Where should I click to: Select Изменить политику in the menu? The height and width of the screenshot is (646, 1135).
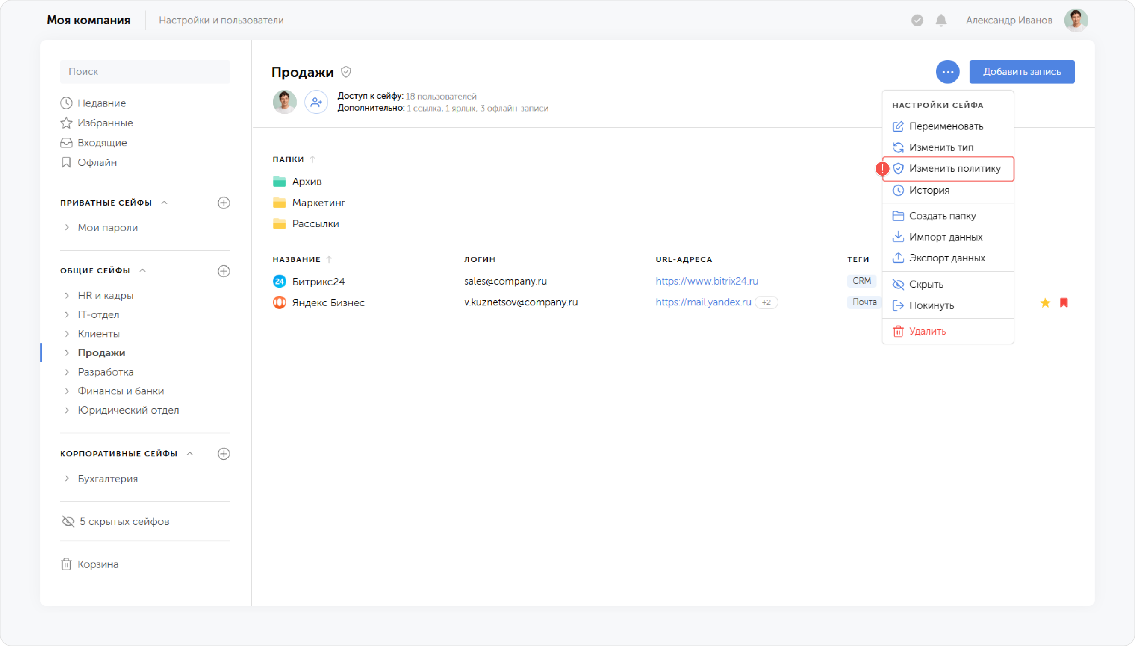coord(948,169)
